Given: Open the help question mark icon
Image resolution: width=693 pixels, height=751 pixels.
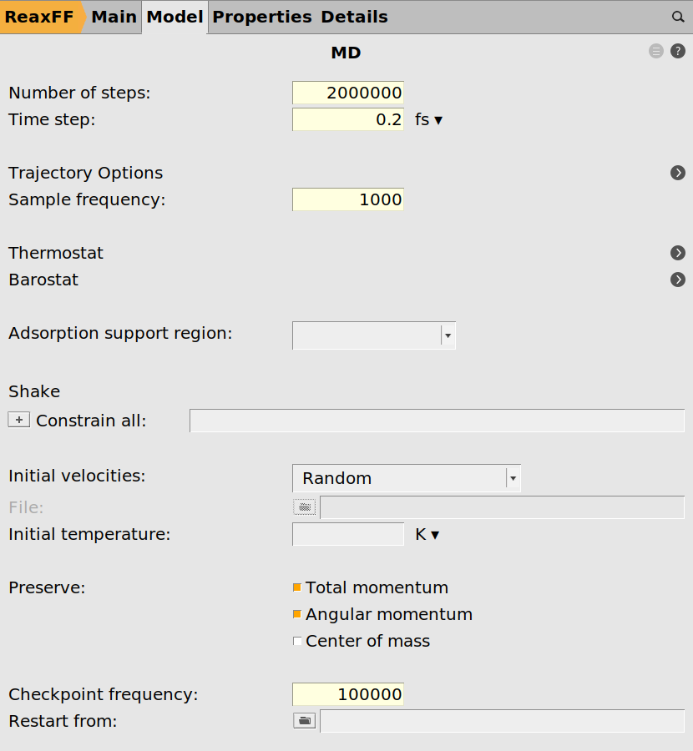Looking at the screenshot, I should point(678,52).
